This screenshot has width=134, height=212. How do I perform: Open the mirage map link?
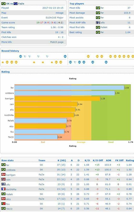[60, 13]
